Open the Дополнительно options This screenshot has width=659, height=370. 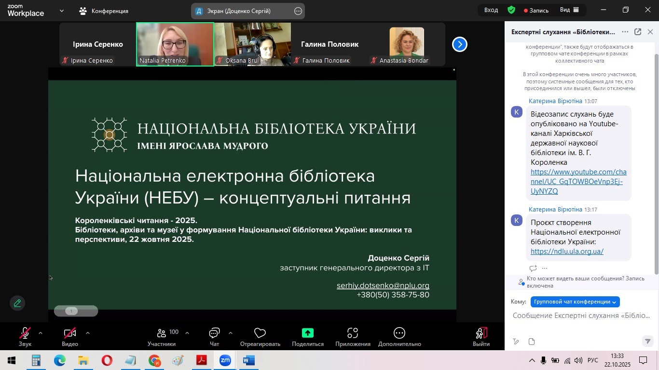(399, 336)
